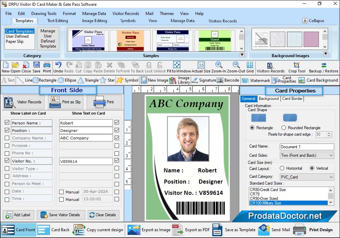Click the Clear Details button

(103, 215)
